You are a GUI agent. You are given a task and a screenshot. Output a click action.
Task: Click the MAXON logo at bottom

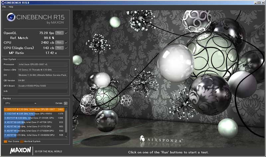pyautogui.click(x=21, y=150)
